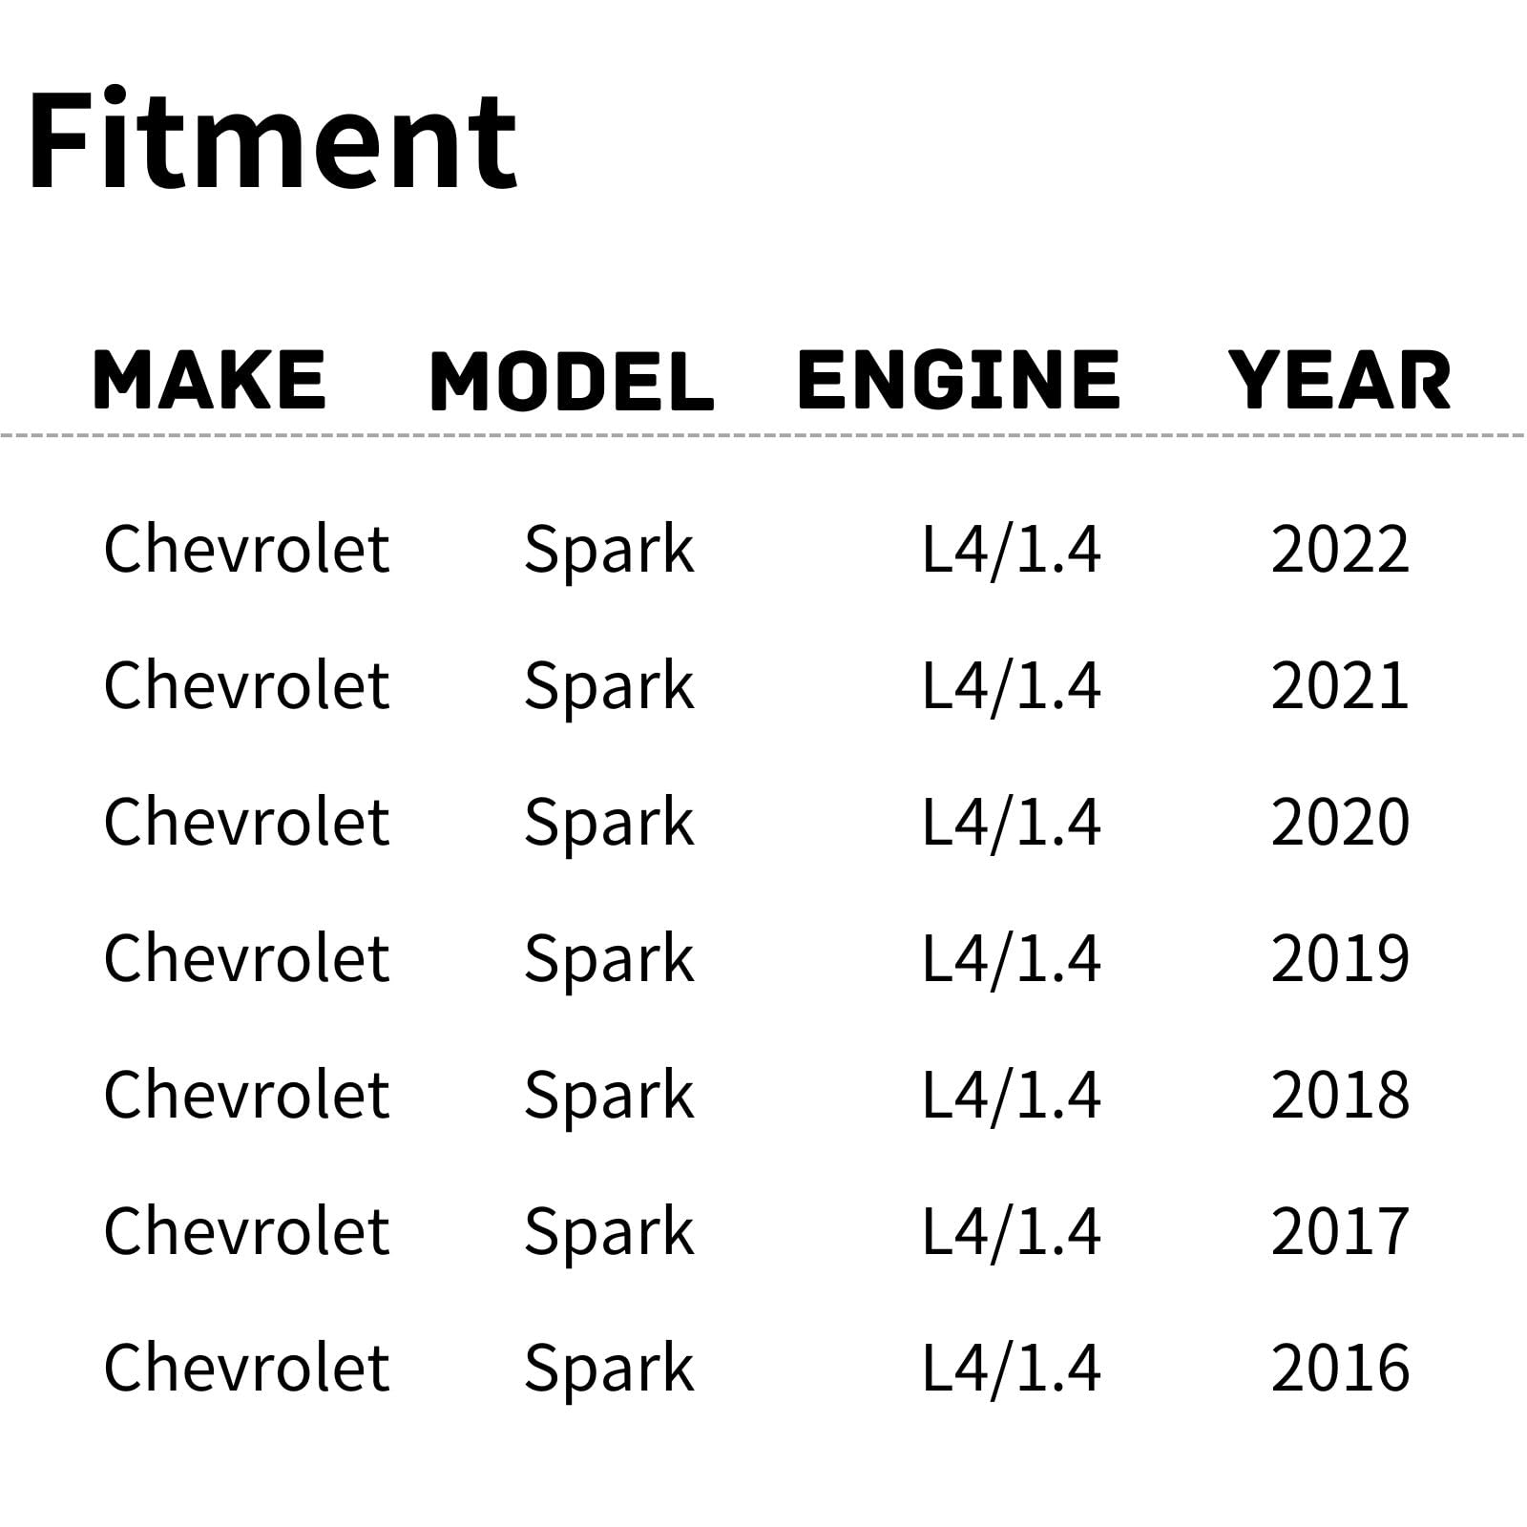
Task: Click L4/1.4 engine in the 2017 row
Action: (1011, 1232)
